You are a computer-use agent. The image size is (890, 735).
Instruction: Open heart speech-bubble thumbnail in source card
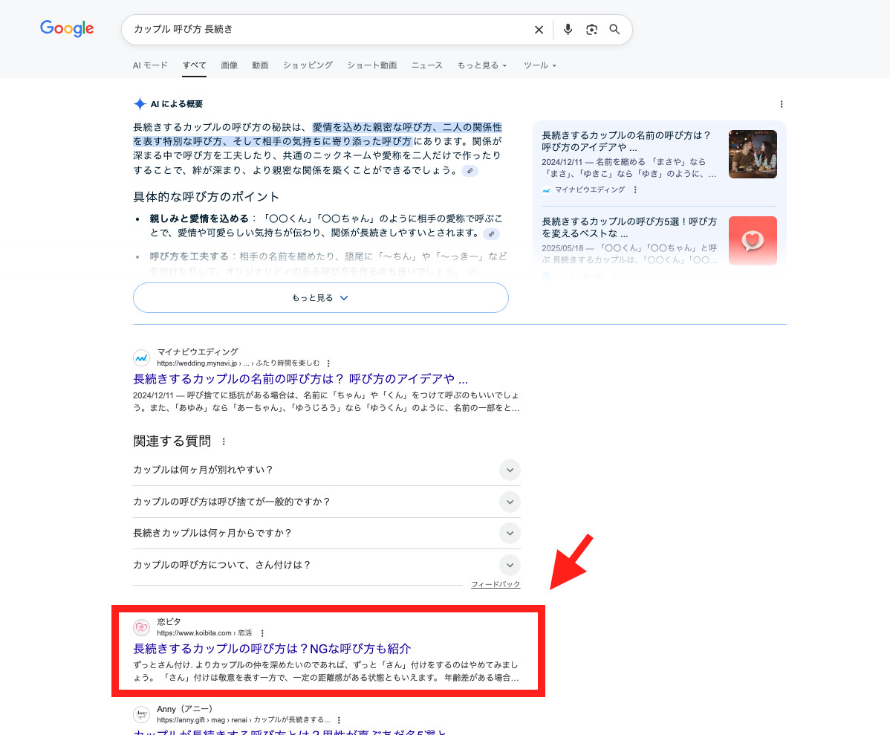pos(753,240)
